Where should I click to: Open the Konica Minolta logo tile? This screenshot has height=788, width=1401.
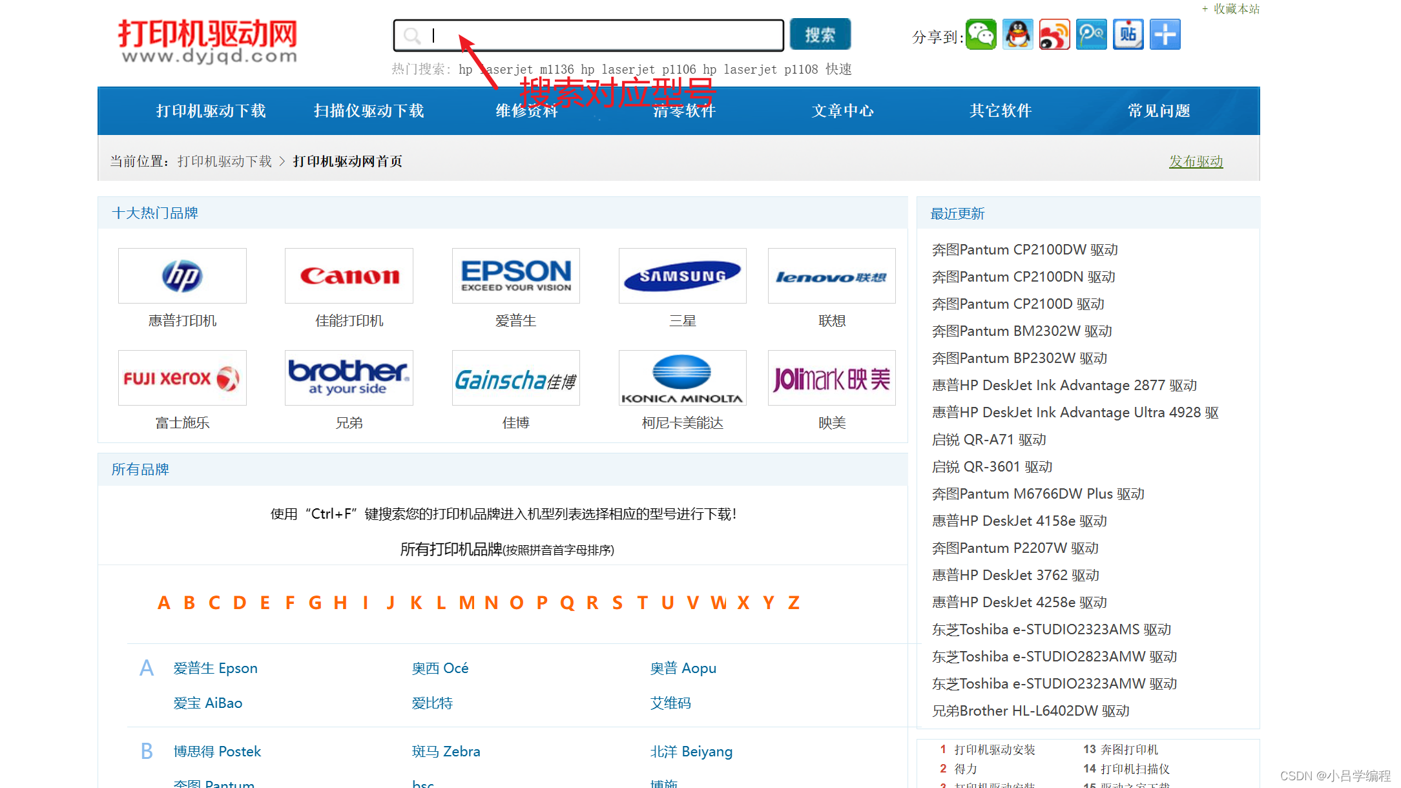(682, 378)
